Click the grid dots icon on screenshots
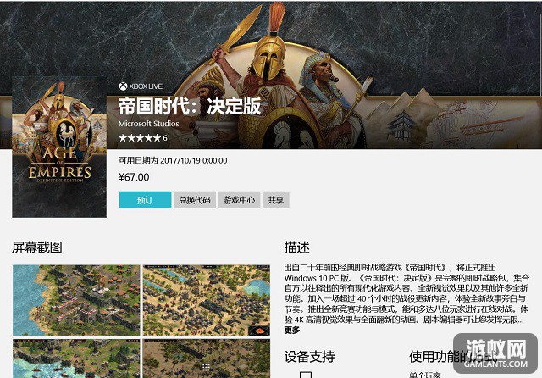Viewport: 542px width, 378px height. tap(207, 367)
